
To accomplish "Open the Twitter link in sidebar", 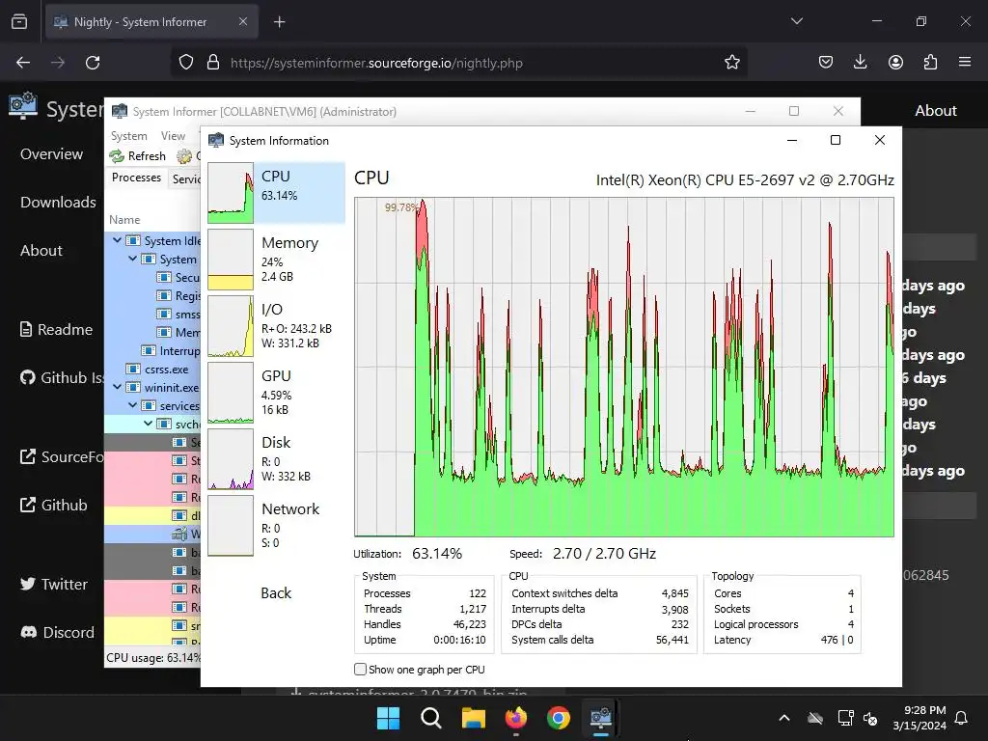I will point(54,584).
